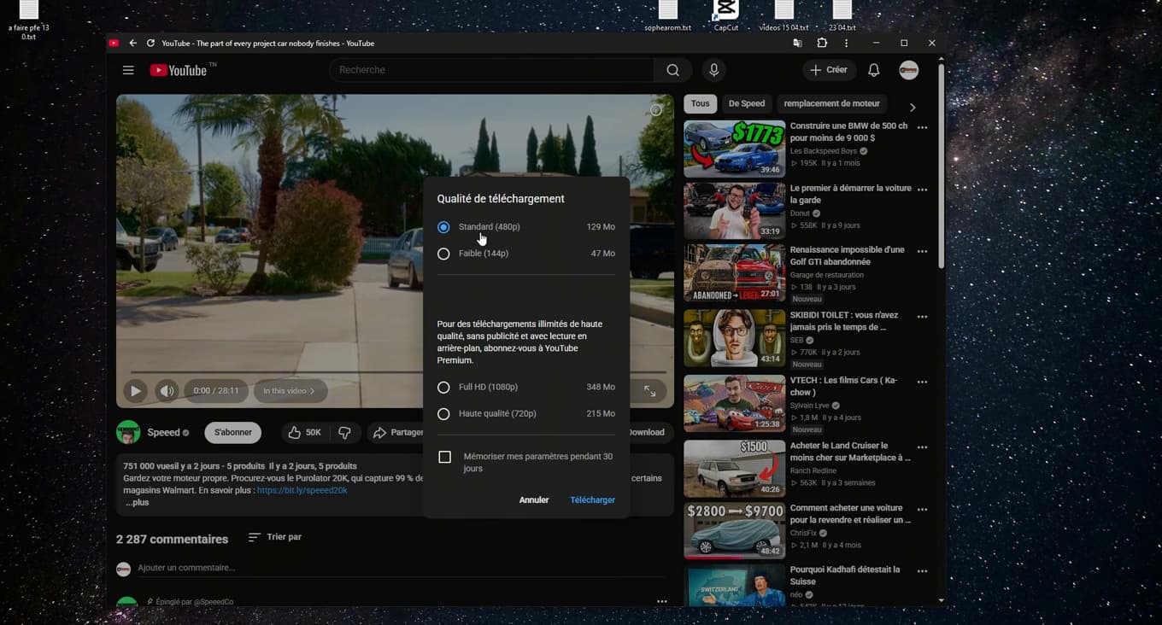Open pinned comment three-dot menu

(662, 601)
